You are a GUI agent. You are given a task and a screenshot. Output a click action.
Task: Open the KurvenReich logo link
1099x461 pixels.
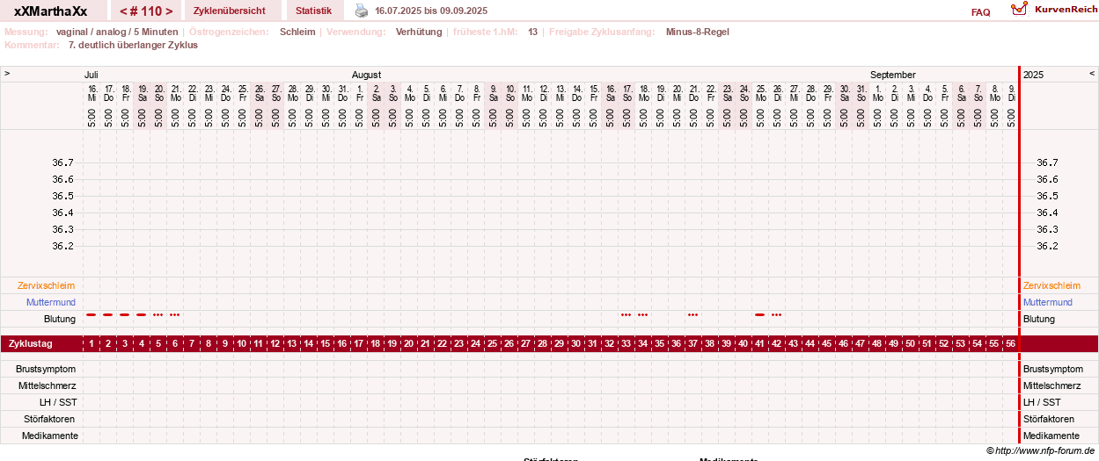point(1054,9)
